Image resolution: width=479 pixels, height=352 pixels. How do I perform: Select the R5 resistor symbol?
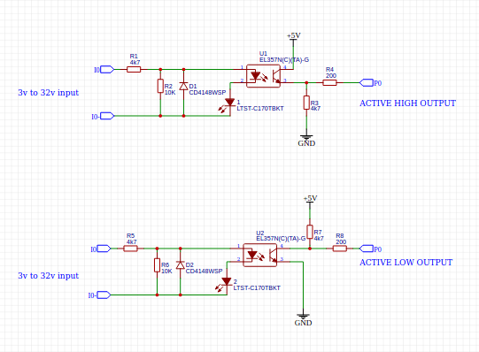pyautogui.click(x=130, y=249)
